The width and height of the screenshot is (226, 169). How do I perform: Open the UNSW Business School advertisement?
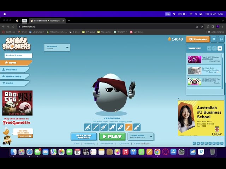coord(201,118)
